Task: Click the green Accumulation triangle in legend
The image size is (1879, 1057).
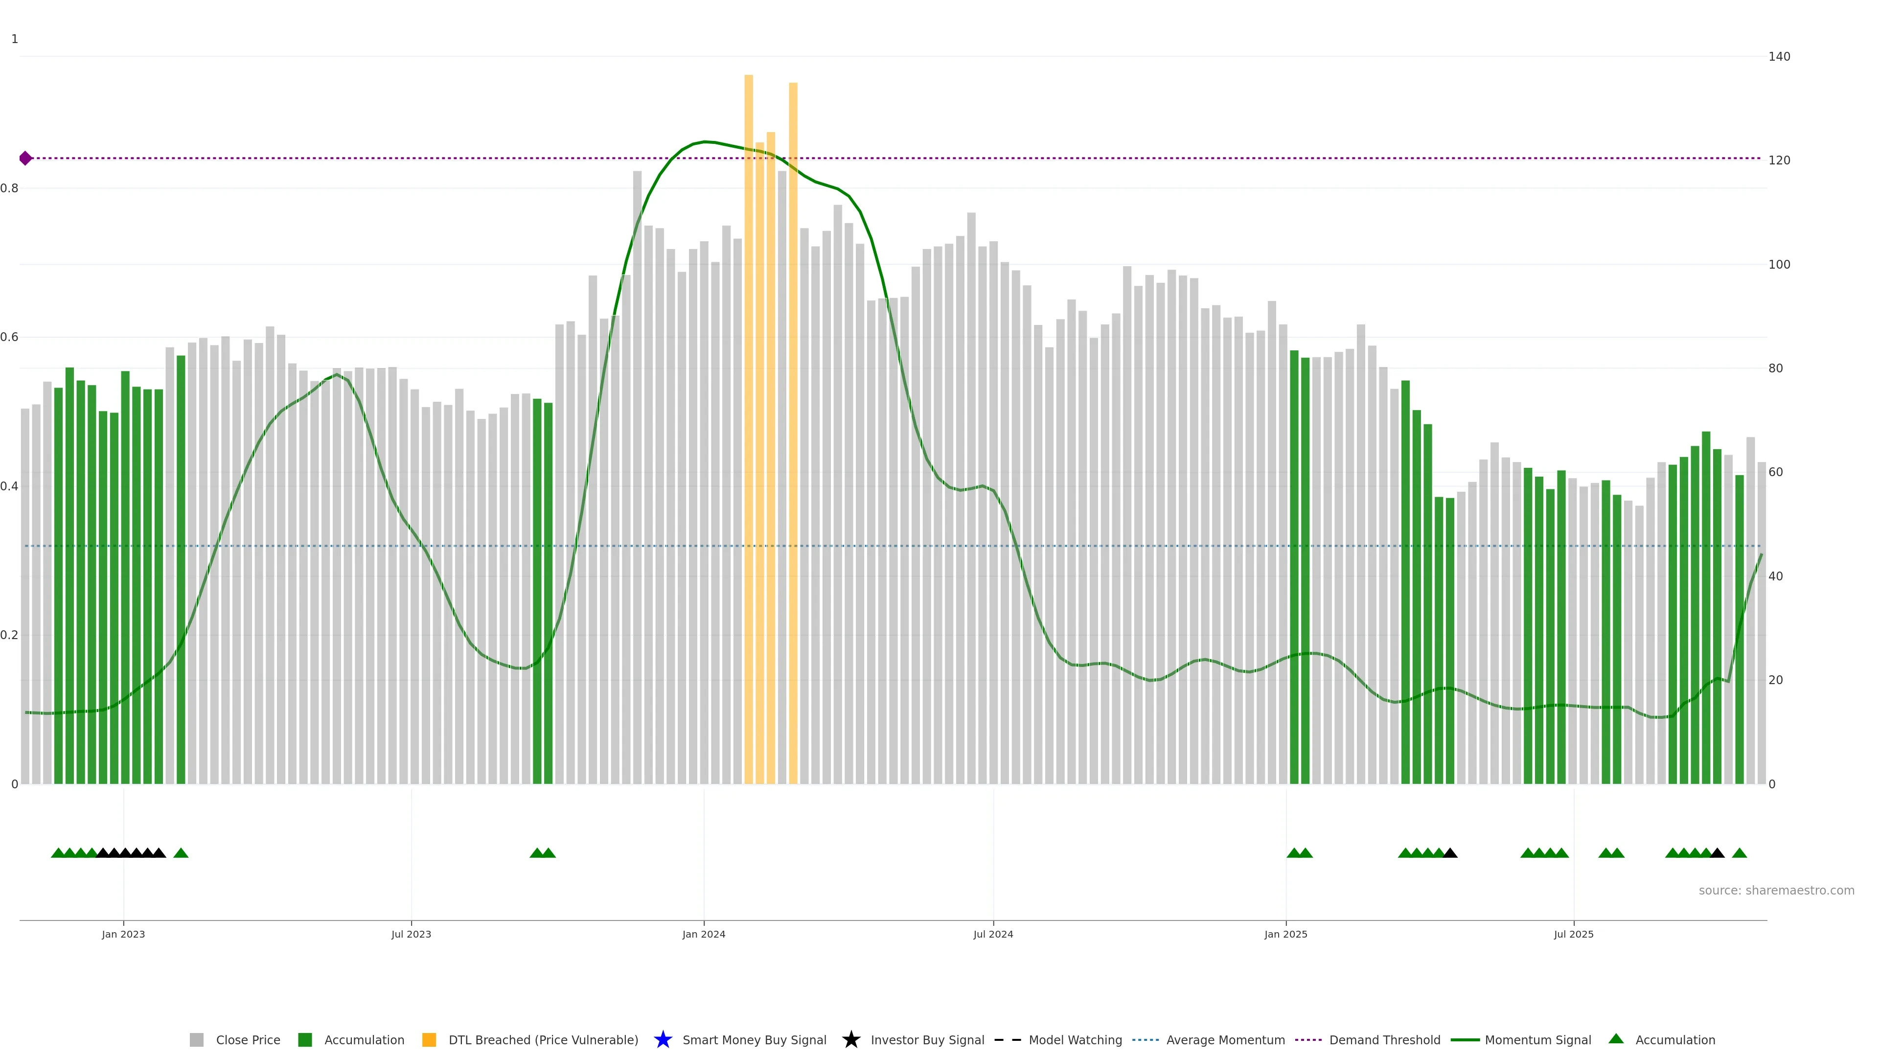Action: click(1616, 1039)
